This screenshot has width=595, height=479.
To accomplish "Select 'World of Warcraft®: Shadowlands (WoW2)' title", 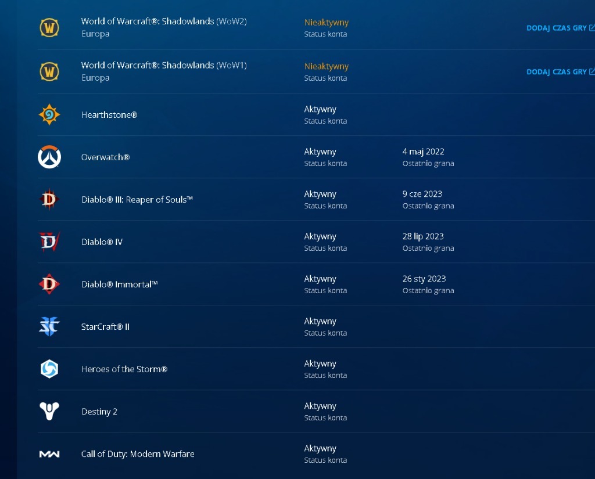I will (164, 21).
